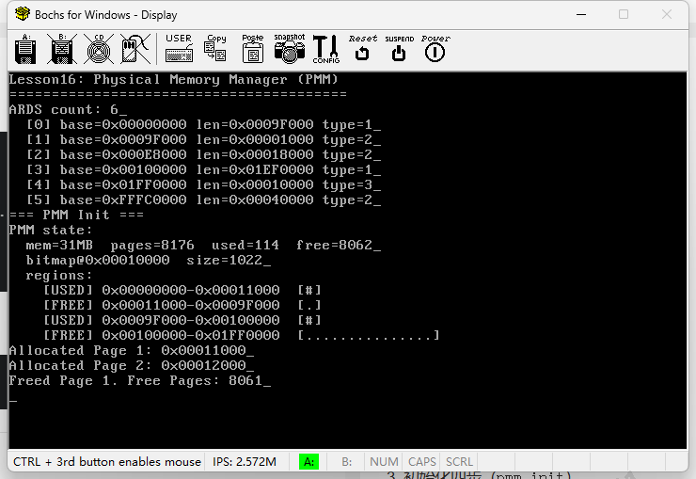The image size is (696, 479).
Task: Click the NUM lock status indicator
Action: [x=384, y=462]
